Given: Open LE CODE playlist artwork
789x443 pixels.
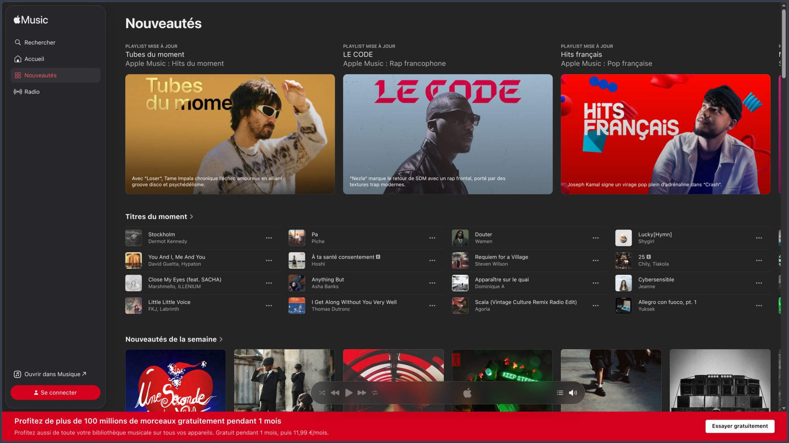Looking at the screenshot, I should 448,134.
